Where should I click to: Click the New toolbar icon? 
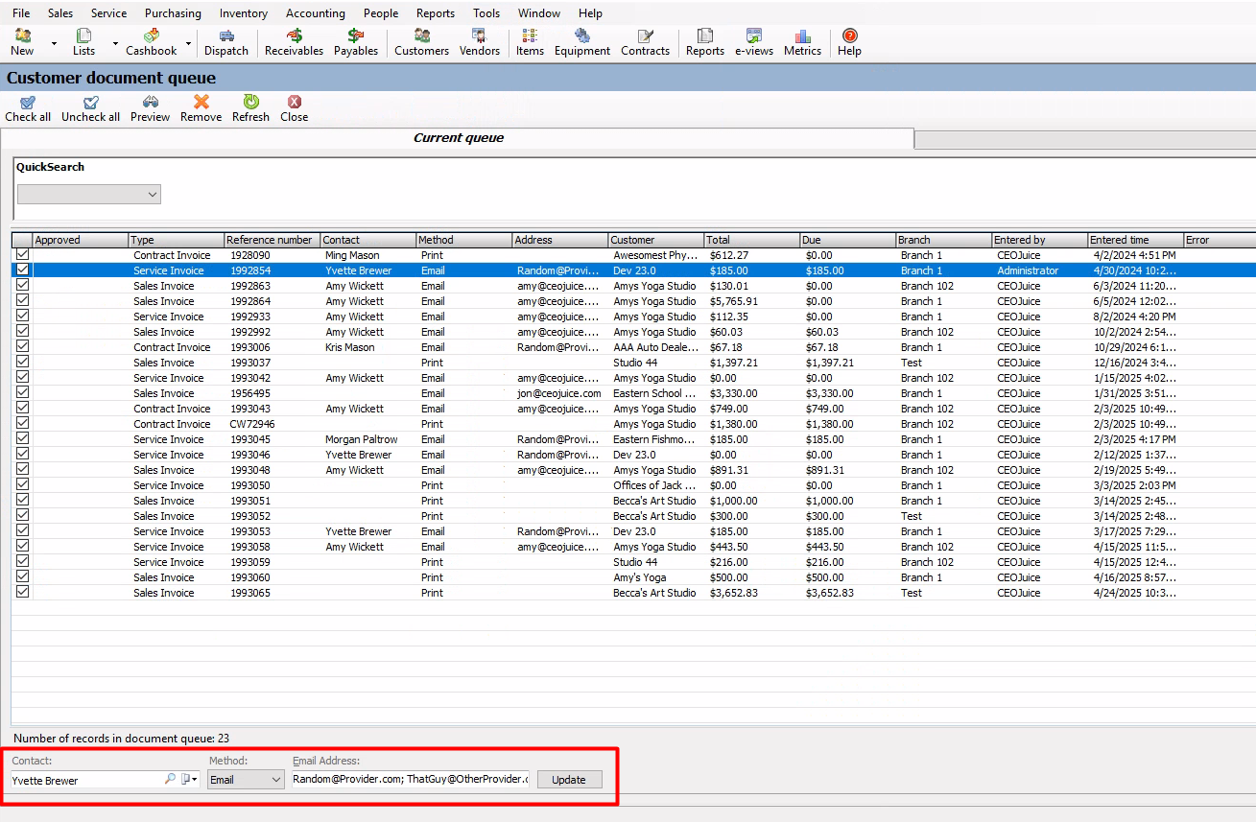pos(22,42)
